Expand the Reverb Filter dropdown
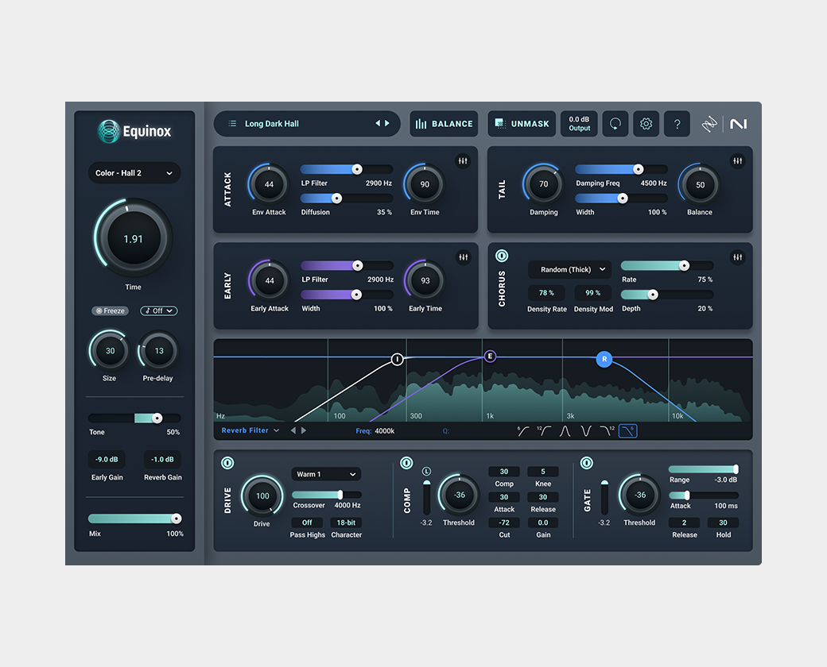Viewport: 827px width, 667px height. click(250, 430)
